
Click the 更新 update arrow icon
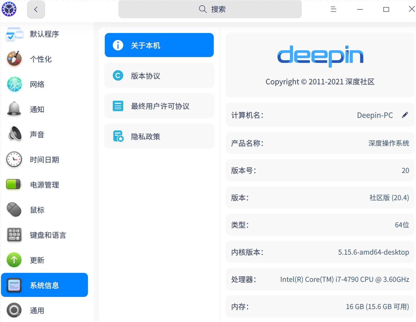point(14,260)
